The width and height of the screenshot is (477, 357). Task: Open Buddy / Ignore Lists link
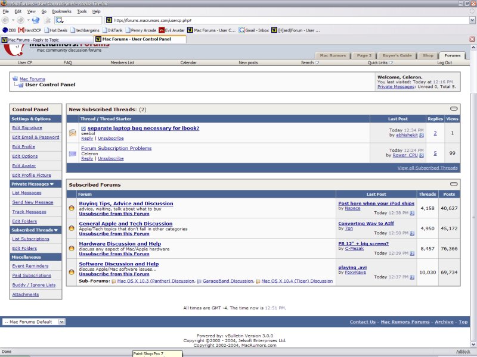click(34, 285)
